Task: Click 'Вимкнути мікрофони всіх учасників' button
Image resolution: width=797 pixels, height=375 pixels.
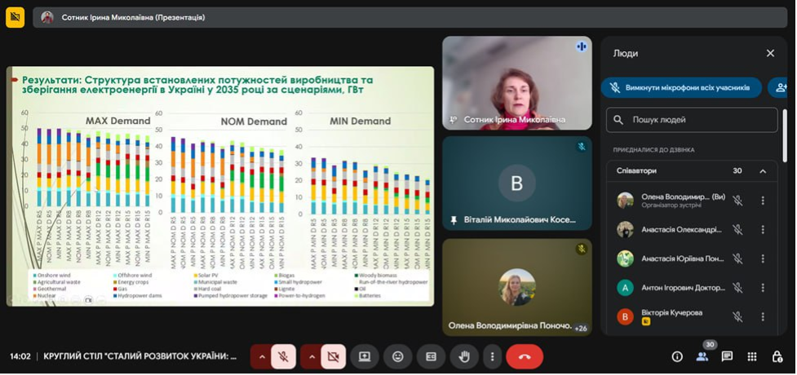Action: (x=681, y=88)
